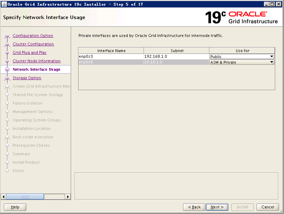The image size is (284, 214).
Task: Click the Storage Option step marker icon
Action: click(x=7, y=78)
